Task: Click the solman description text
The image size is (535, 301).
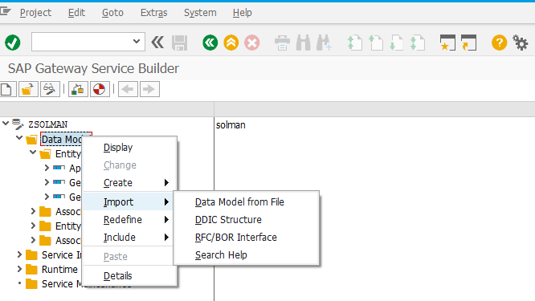Action: coord(231,124)
